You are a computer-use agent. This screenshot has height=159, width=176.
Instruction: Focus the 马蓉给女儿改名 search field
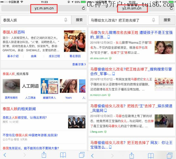(x=124, y=20)
